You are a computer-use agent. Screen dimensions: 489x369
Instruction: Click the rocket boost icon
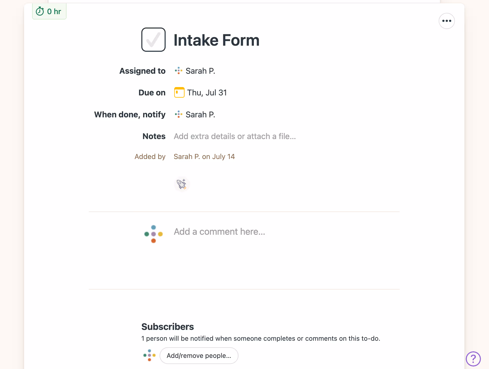pyautogui.click(x=182, y=184)
